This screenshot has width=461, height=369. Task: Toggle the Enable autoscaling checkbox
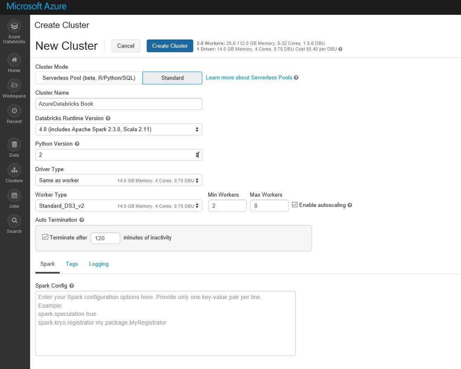tap(295, 205)
